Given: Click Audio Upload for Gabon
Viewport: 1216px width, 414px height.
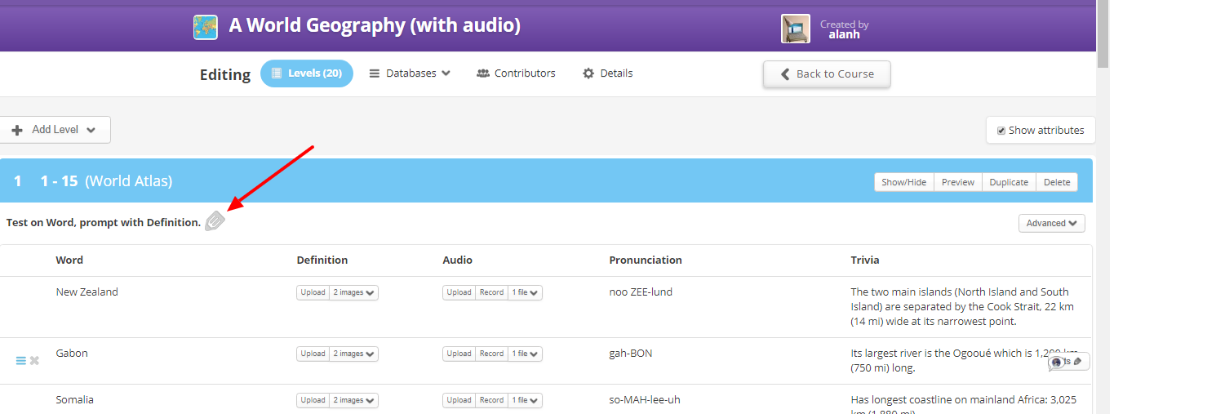Looking at the screenshot, I should click(x=459, y=354).
